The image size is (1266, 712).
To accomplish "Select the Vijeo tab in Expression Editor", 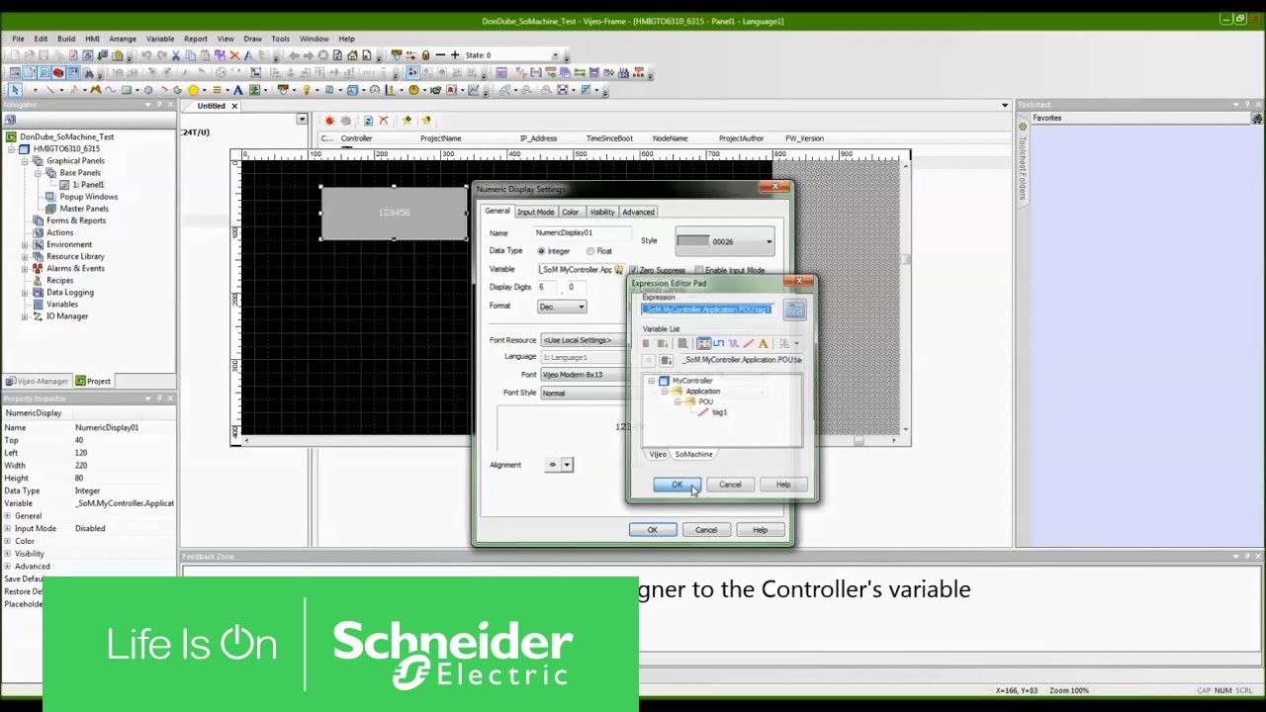I will click(658, 454).
